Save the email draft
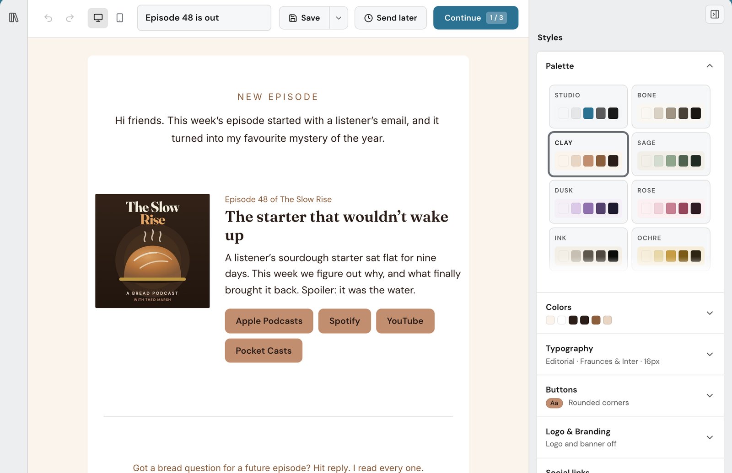Screen dimensions: 732x473 [x=304, y=18]
